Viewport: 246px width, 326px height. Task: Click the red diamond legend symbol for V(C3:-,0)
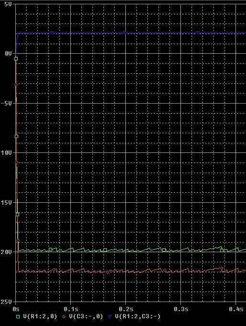click(x=64, y=316)
